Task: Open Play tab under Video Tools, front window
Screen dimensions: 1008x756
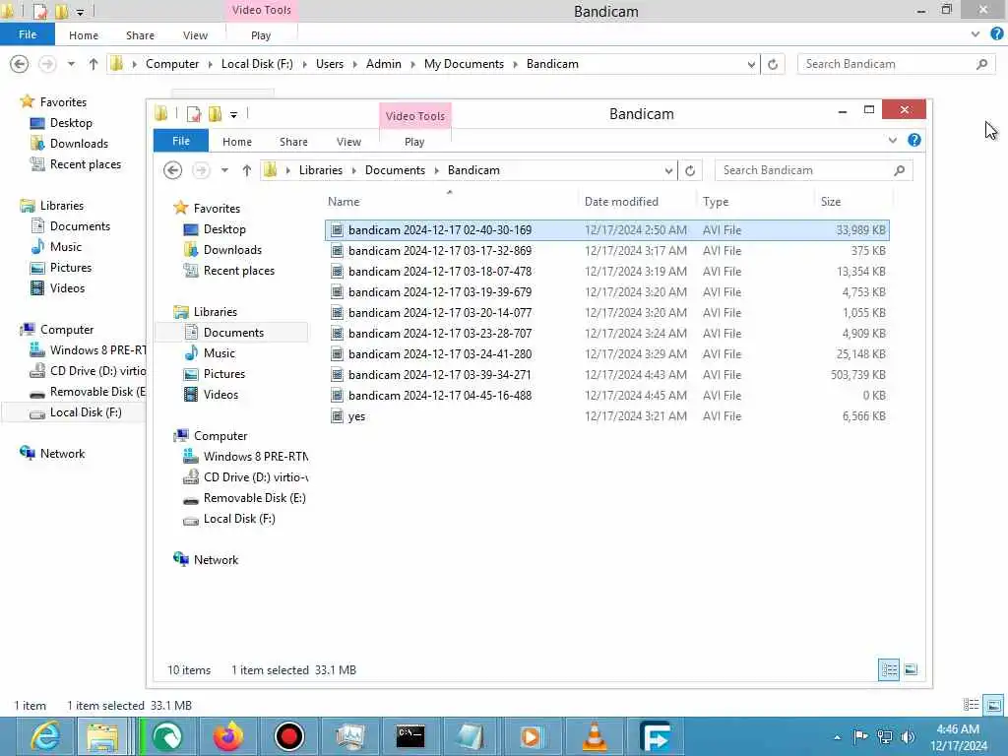Action: tap(414, 142)
